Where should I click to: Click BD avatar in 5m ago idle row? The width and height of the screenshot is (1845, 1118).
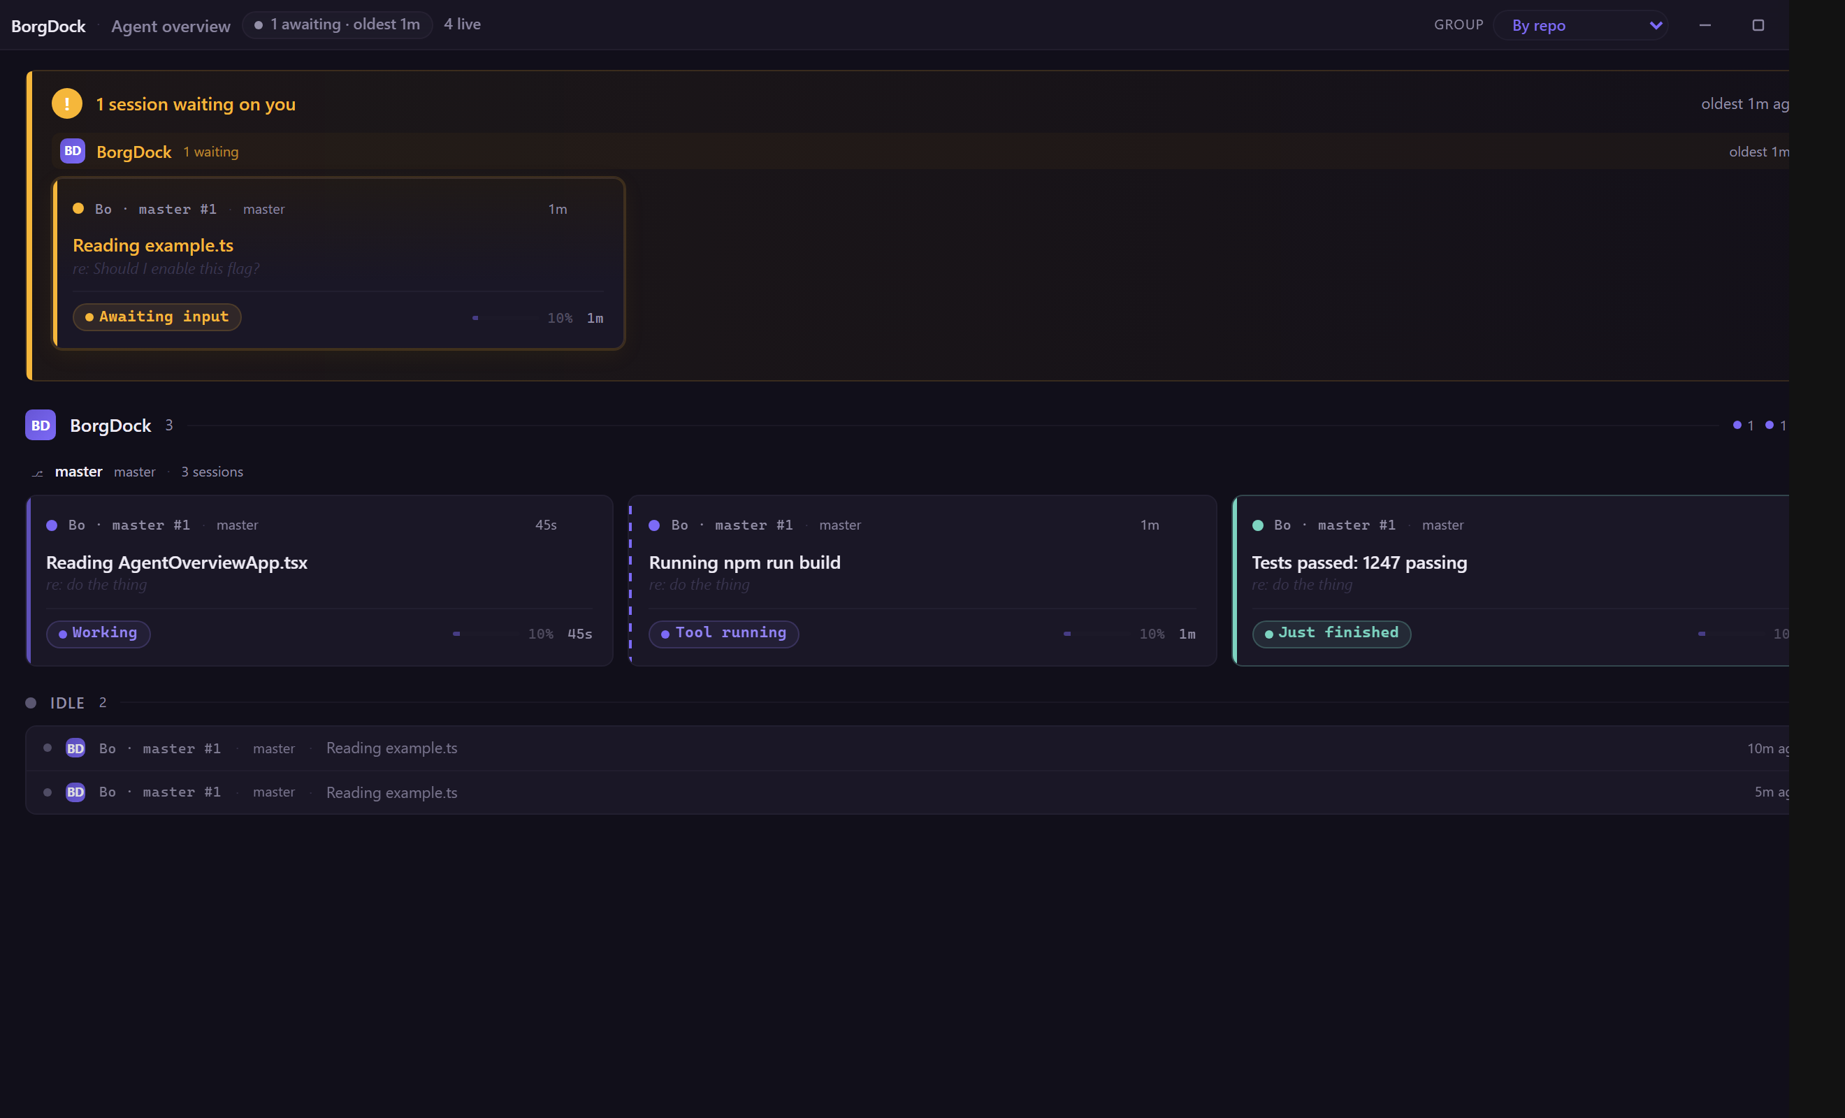75,792
